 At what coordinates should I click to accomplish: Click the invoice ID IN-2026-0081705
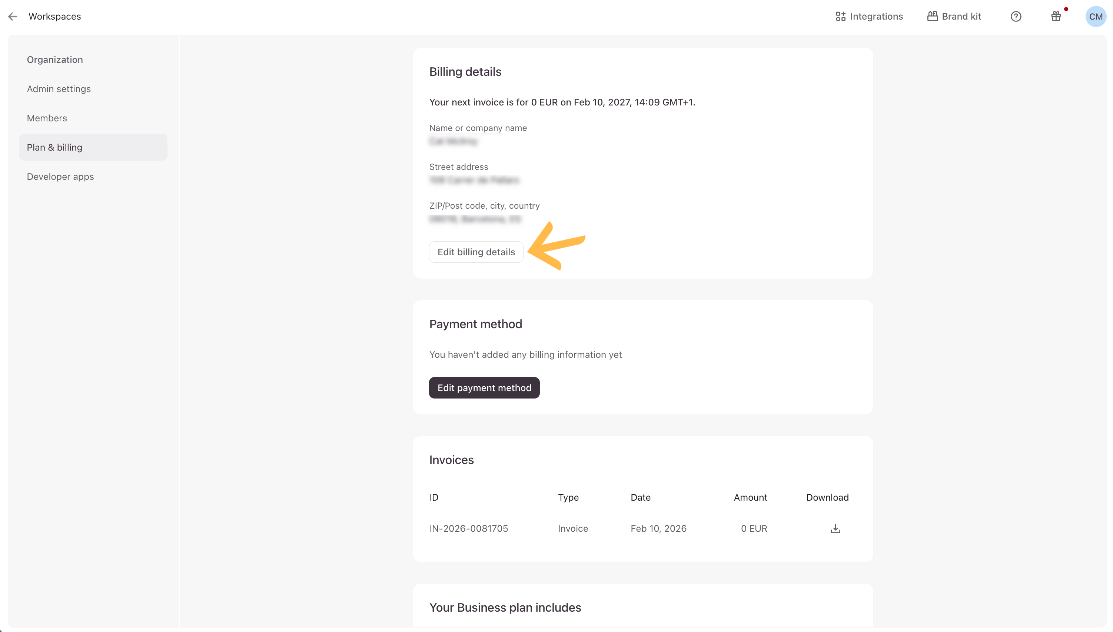pyautogui.click(x=468, y=529)
